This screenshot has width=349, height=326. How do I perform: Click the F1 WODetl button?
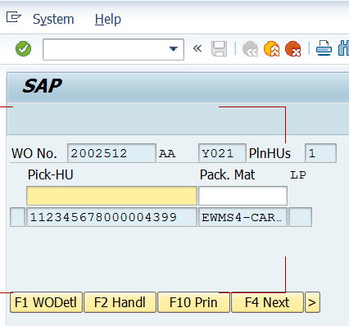(46, 302)
